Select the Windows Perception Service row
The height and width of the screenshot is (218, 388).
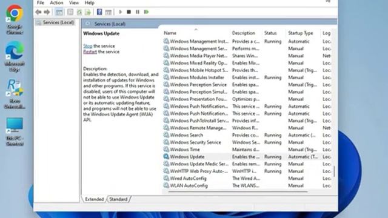[247, 85]
